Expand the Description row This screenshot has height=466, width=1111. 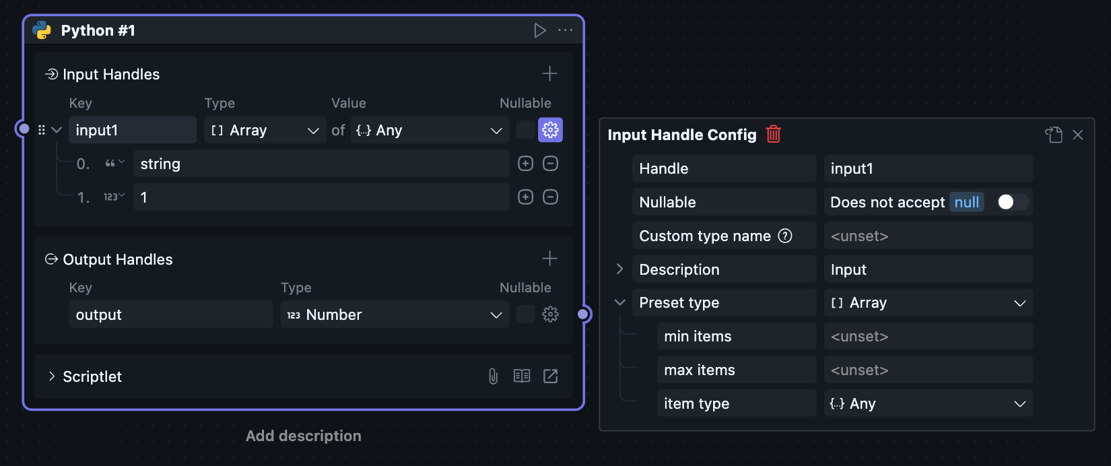point(619,269)
